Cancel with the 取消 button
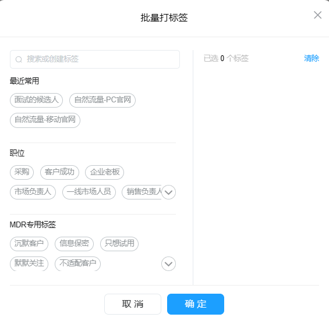Screen dimensions: 329x328 tap(133, 304)
